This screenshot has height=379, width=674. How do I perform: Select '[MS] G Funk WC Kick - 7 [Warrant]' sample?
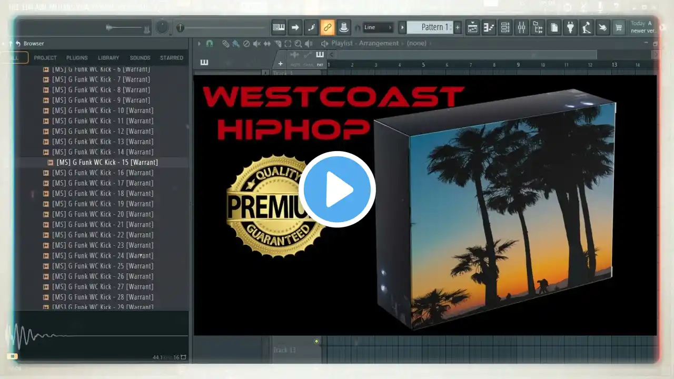(x=102, y=79)
